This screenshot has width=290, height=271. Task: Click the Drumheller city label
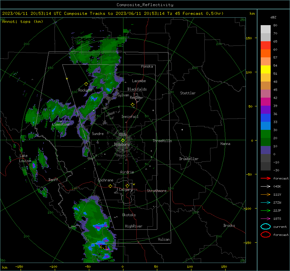pyautogui.click(x=189, y=159)
